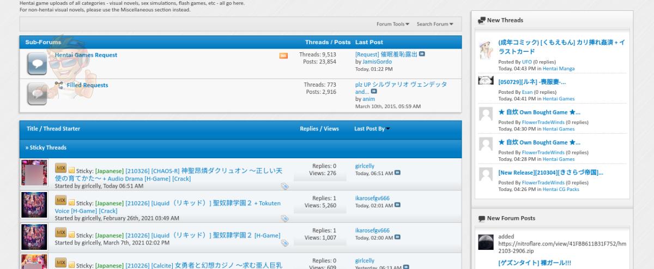This screenshot has height=269, width=654.
Task: Click sticky note icon on CHAOS-R thread
Action: (71, 171)
